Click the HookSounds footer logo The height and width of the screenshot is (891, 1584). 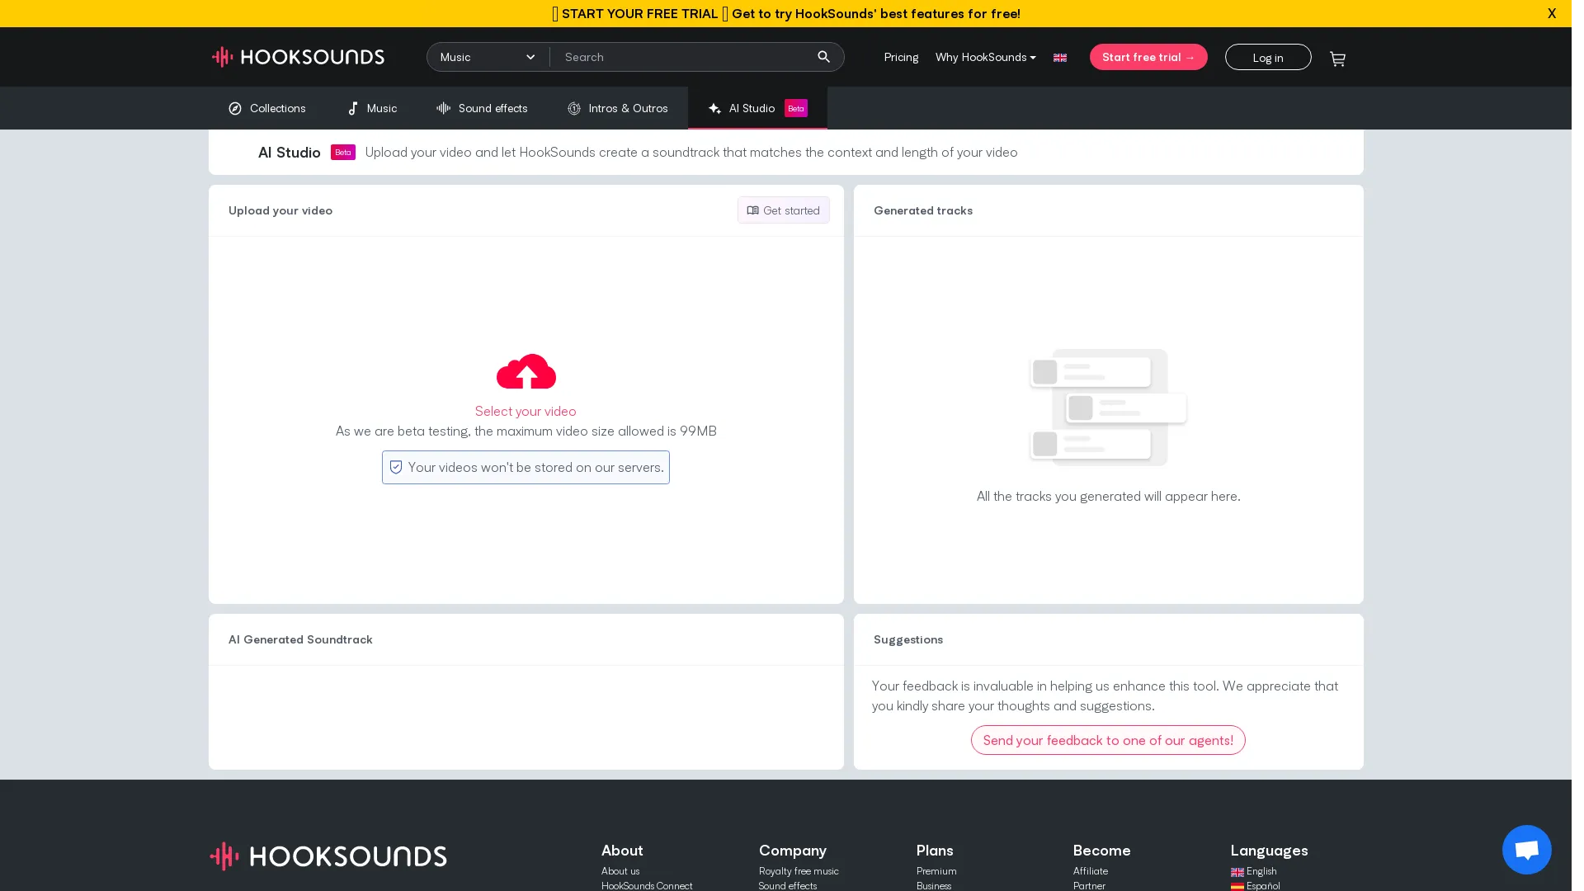[x=328, y=856]
